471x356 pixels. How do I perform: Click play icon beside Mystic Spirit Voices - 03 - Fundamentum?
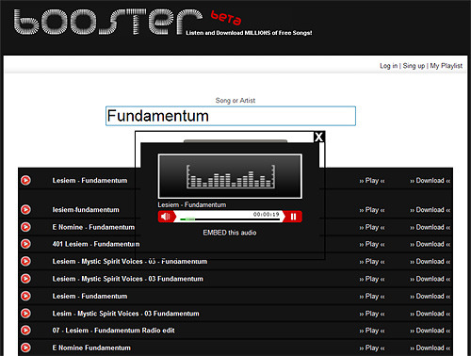(x=25, y=261)
